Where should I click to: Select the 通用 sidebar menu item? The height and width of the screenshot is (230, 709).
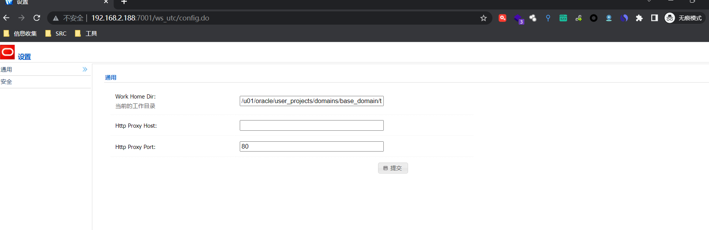pos(45,69)
